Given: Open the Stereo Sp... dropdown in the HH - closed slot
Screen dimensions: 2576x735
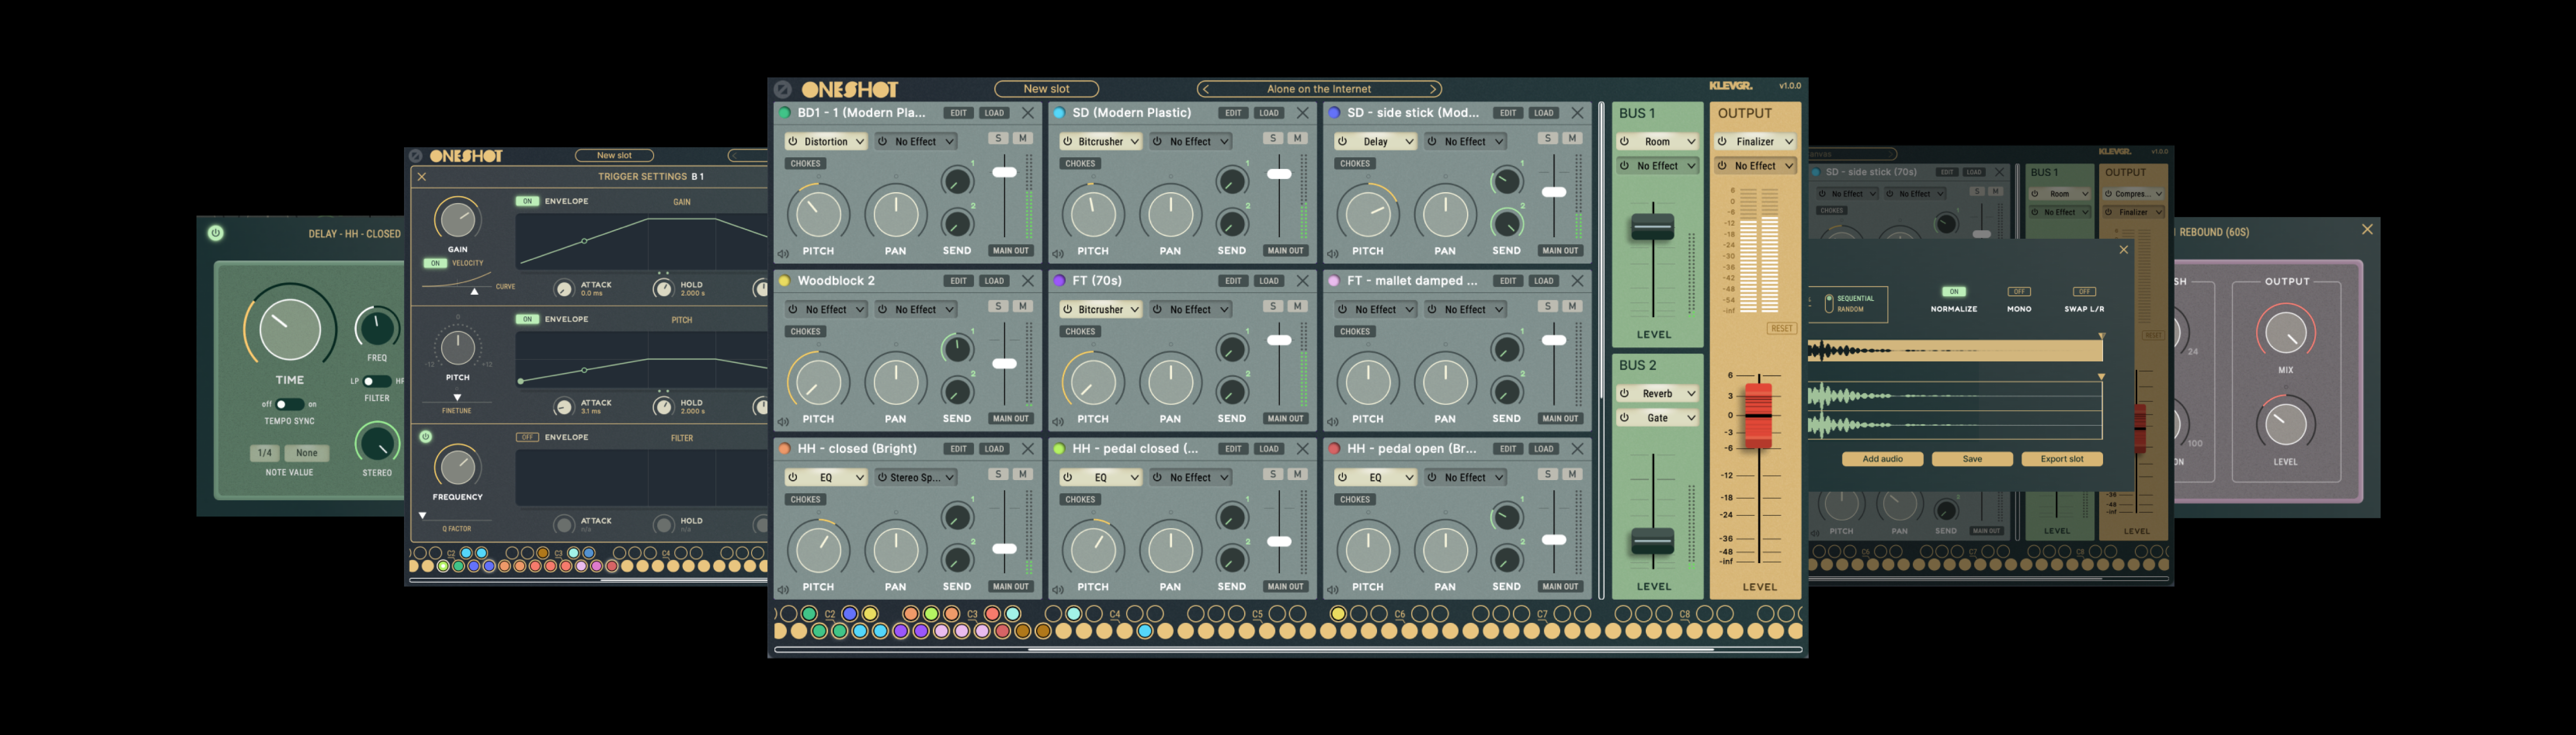Looking at the screenshot, I should pyautogui.click(x=916, y=478).
